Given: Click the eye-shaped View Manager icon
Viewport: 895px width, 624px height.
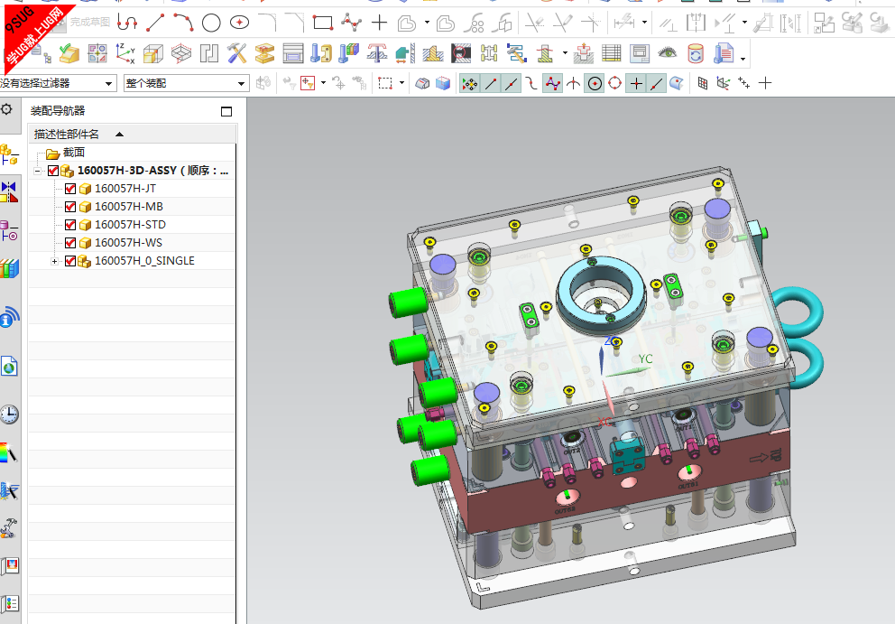Looking at the screenshot, I should point(668,53).
